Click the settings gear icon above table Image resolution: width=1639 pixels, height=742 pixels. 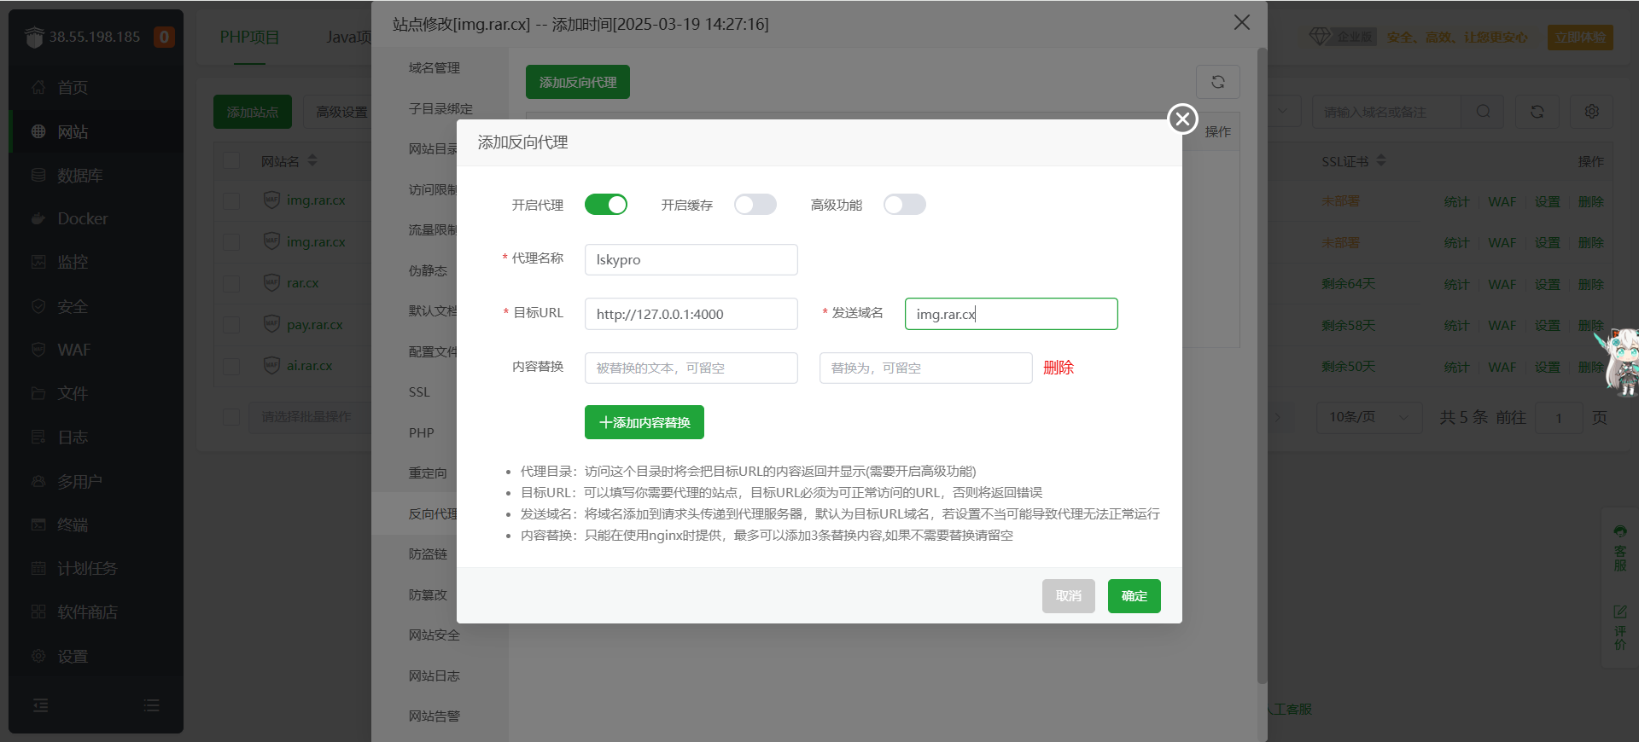1591,112
